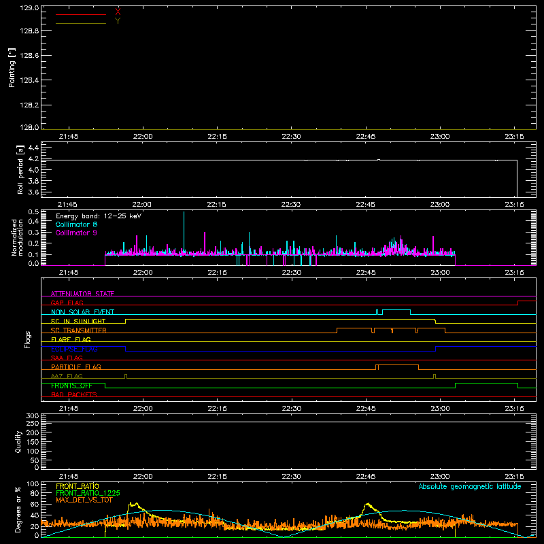Click the 22:45 label under modulation plot

point(366,273)
